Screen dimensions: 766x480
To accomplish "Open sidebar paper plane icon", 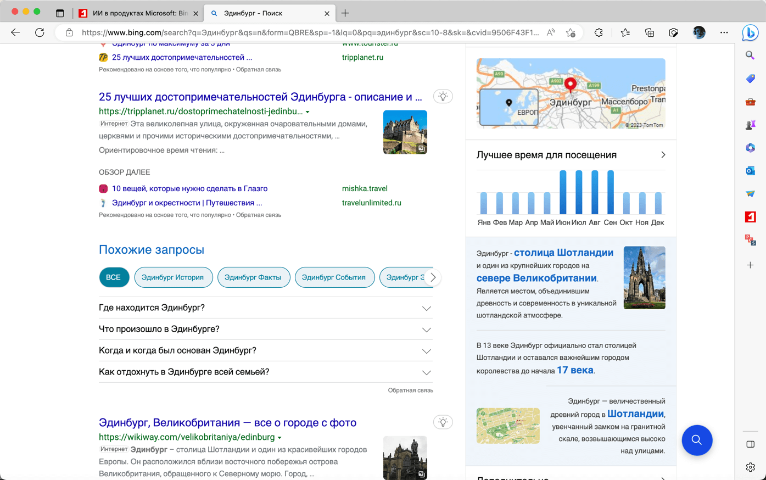I will (750, 194).
